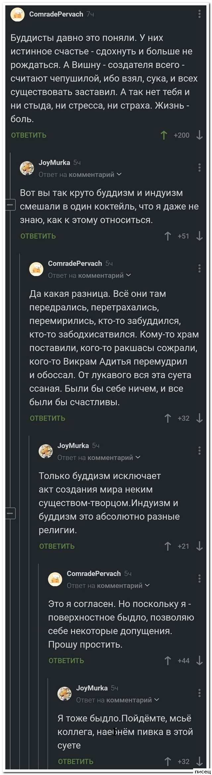Open three-dot menu on JoyMurka's first reply
The width and height of the screenshot is (212, 775).
199,167
